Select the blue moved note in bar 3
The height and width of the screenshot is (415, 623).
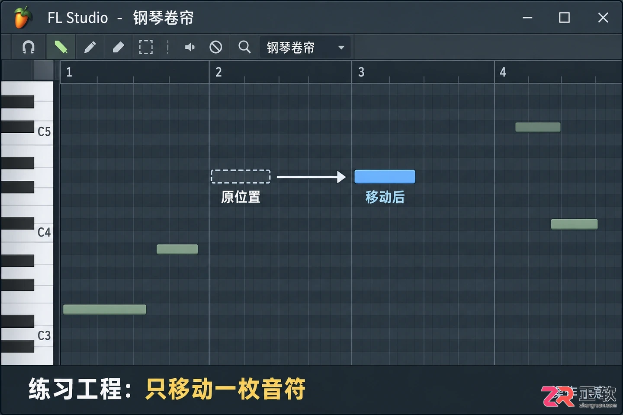pyautogui.click(x=385, y=176)
